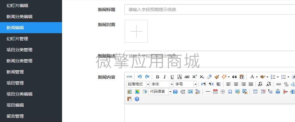Insert a table row above
Viewport: 295px width, 122px height.
tap(278, 92)
